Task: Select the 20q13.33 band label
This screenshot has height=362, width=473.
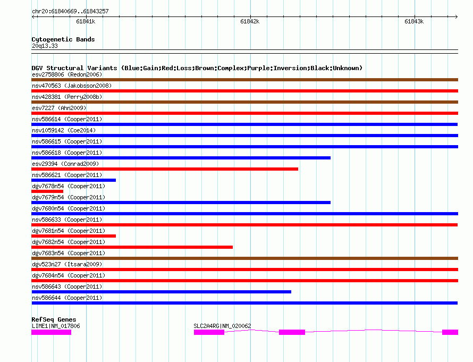Action: point(45,46)
